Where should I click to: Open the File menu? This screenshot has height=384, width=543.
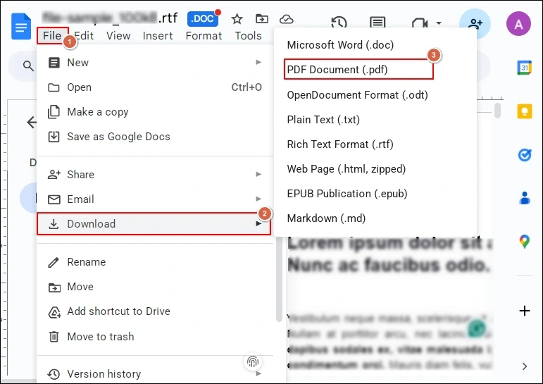52,36
